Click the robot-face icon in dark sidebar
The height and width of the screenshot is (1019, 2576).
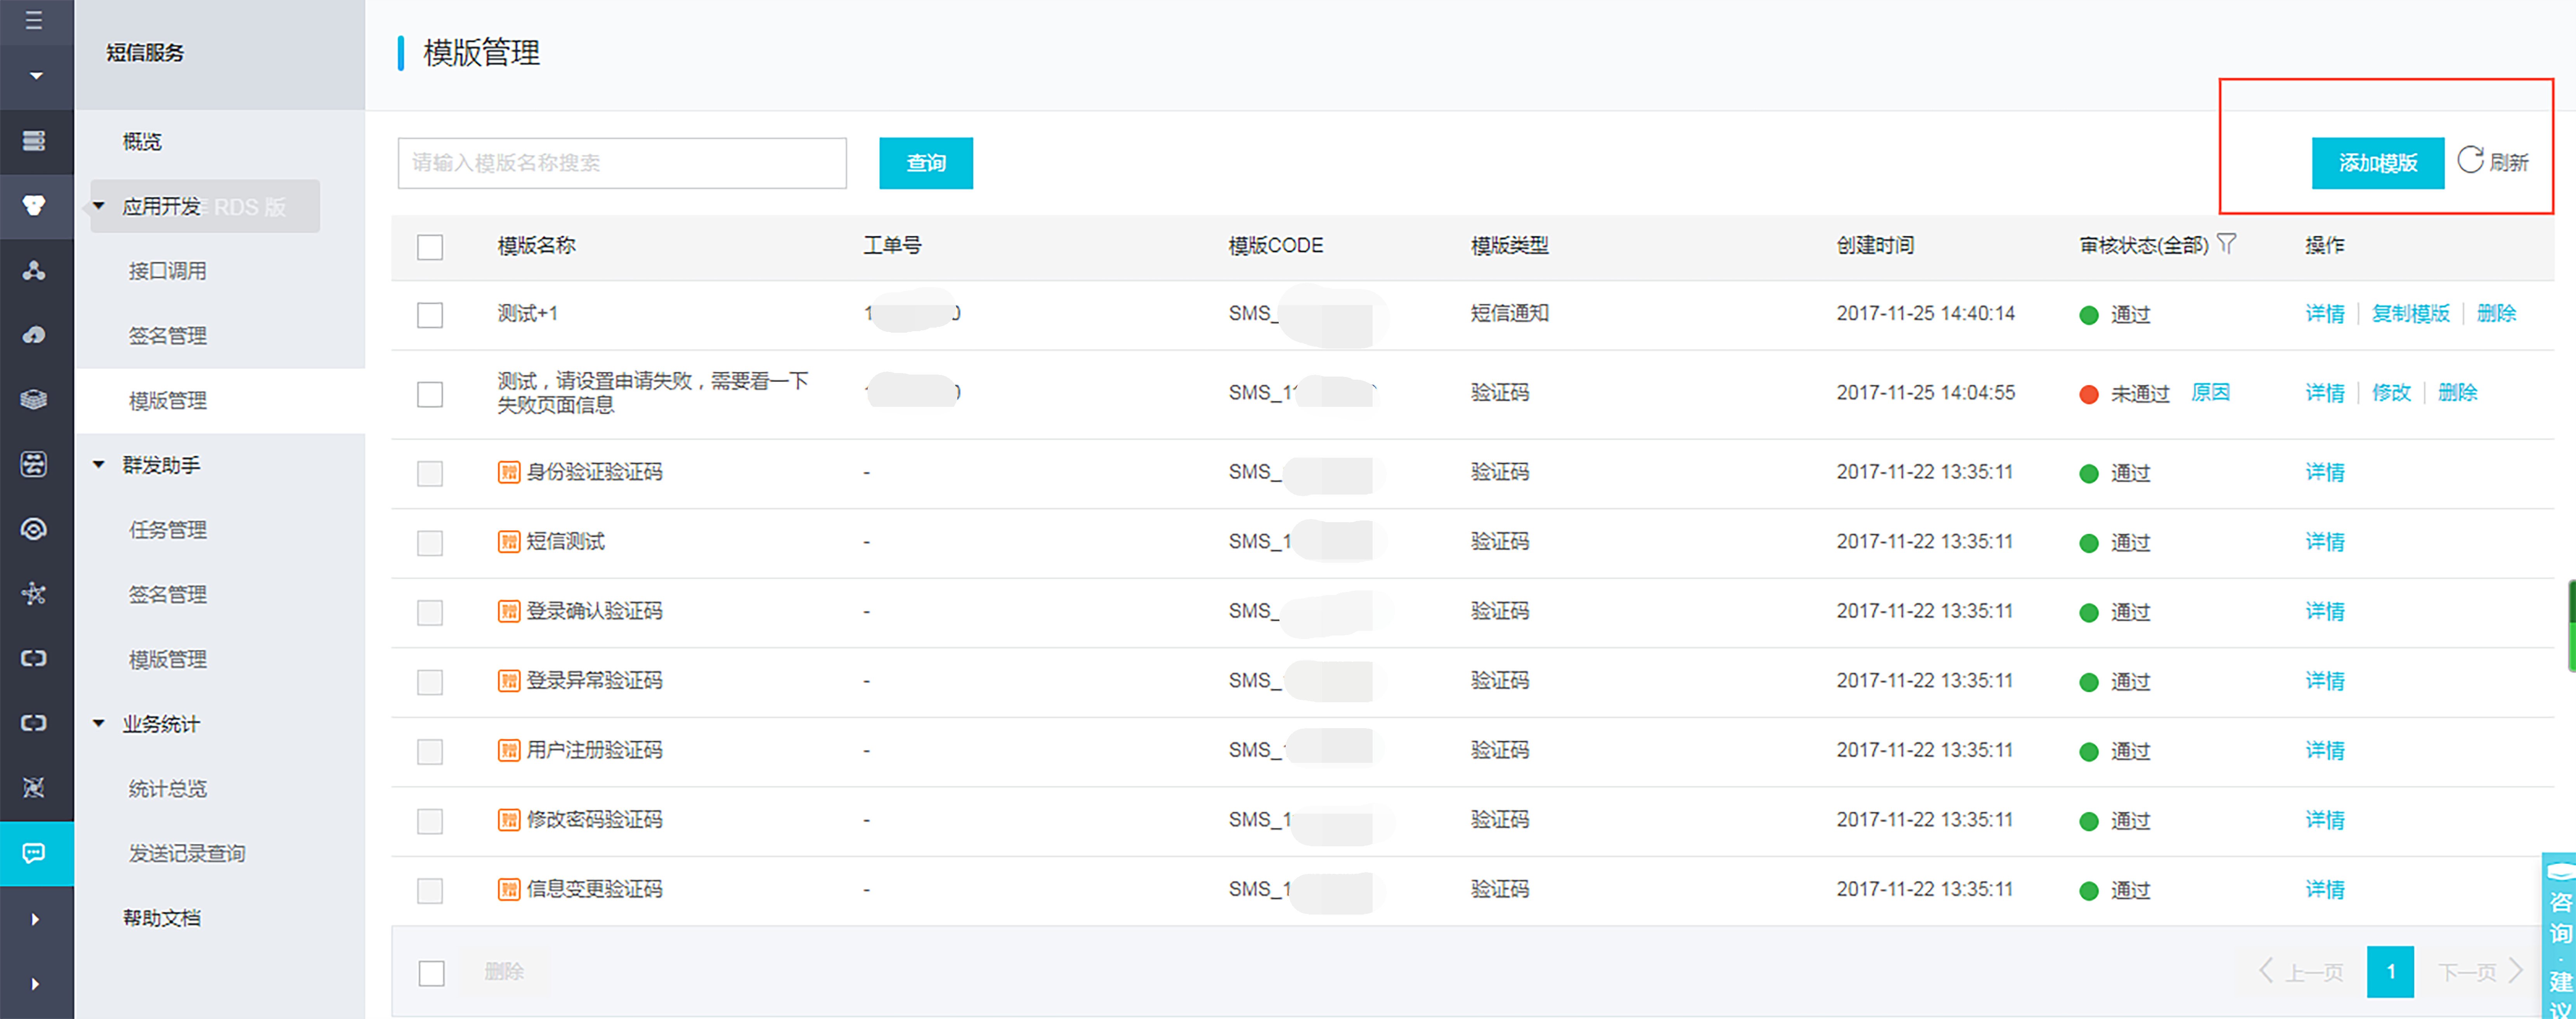click(x=34, y=464)
